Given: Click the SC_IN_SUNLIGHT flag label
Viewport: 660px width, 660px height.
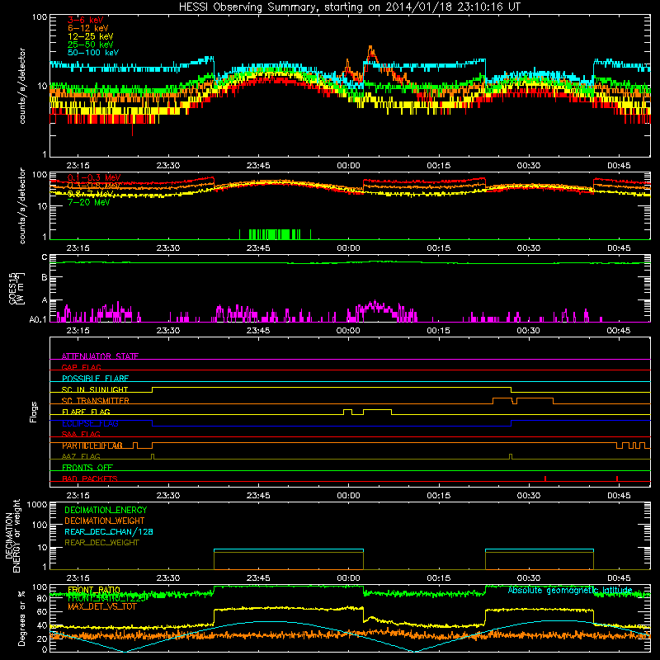Looking at the screenshot, I should 95,389.
